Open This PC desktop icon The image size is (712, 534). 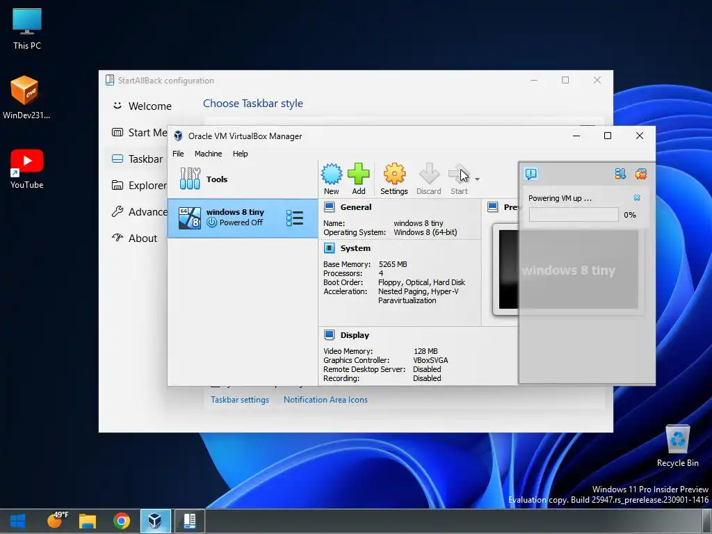pos(27,29)
